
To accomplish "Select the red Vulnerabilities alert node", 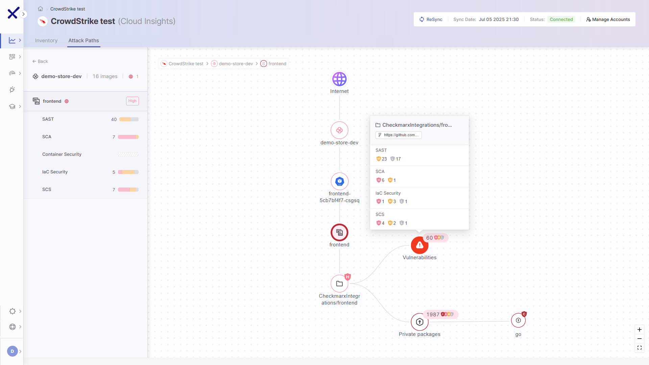I will [x=419, y=245].
